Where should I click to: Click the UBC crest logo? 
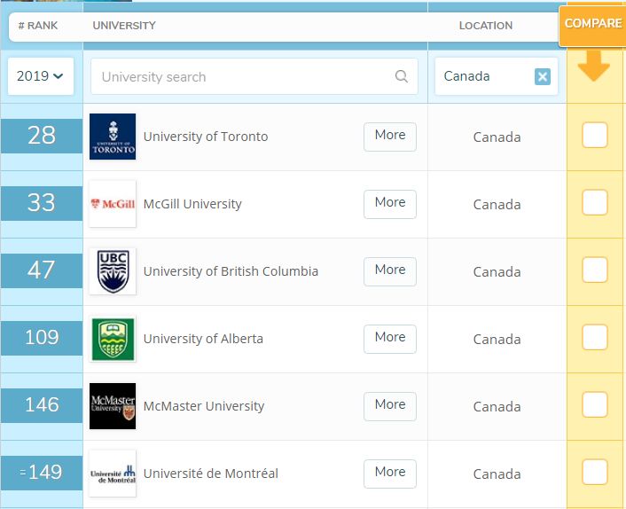click(113, 271)
